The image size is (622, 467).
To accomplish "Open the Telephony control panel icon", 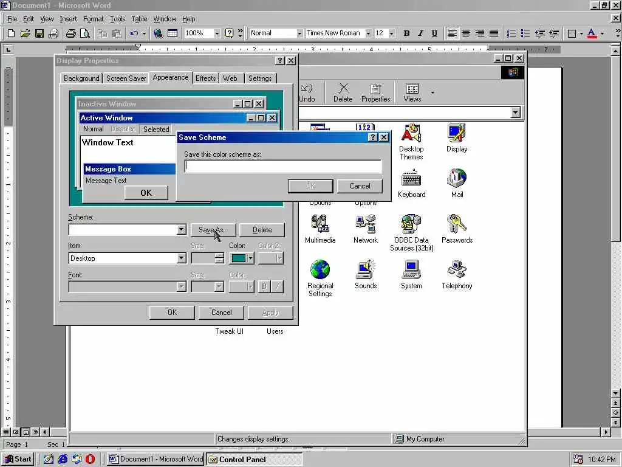I will tap(457, 275).
